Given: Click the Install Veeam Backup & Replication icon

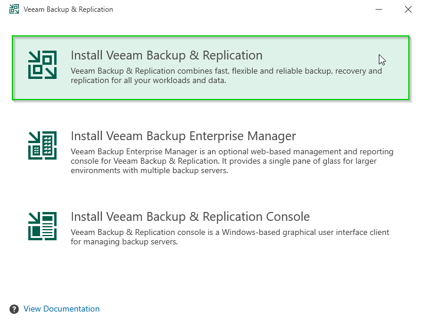Looking at the screenshot, I should click(42, 65).
